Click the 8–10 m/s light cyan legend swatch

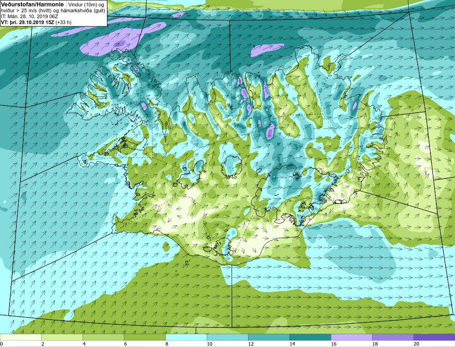pos(186,337)
